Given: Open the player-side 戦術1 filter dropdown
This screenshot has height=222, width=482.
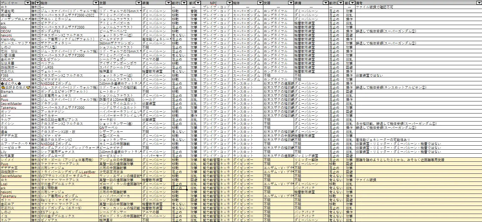Looking at the screenshot, I should point(184,2).
